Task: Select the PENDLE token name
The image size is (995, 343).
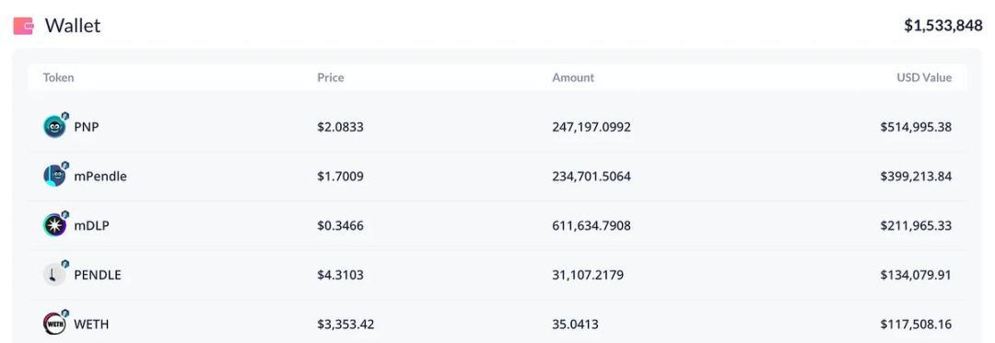Action: 98,275
